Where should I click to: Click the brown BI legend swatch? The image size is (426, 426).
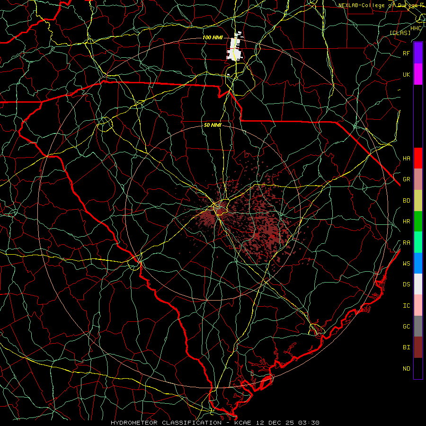418,347
